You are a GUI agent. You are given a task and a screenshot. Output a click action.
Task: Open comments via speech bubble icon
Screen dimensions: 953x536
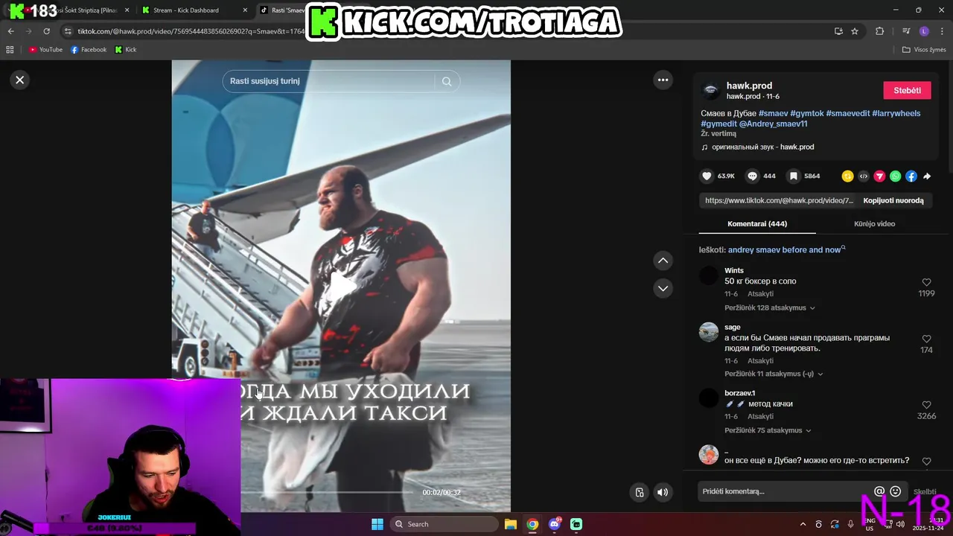click(x=752, y=176)
